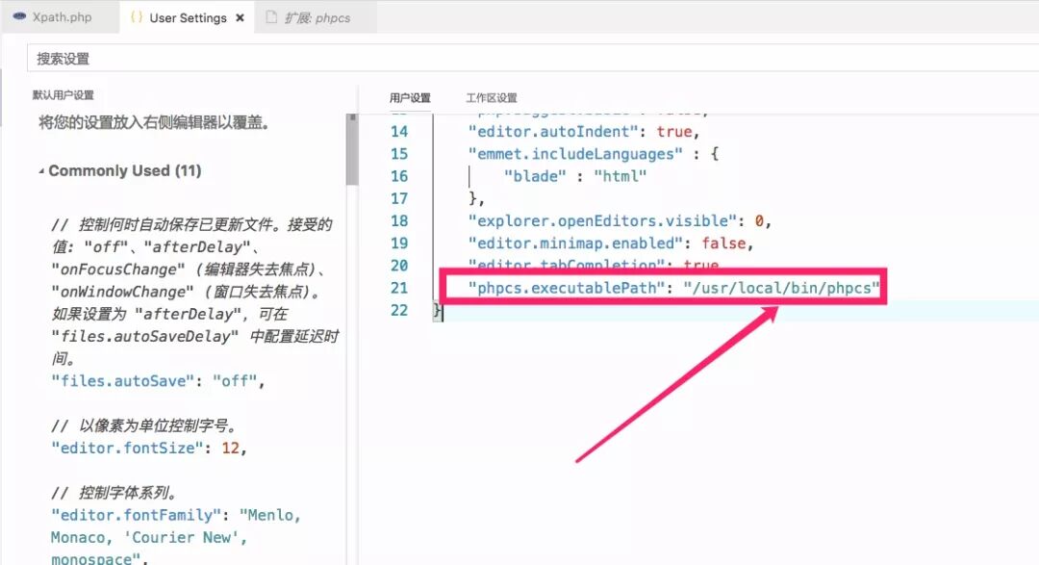This screenshot has height=565, width=1039.
Task: Select the curly braces icon on User Settings tab
Action: point(135,16)
